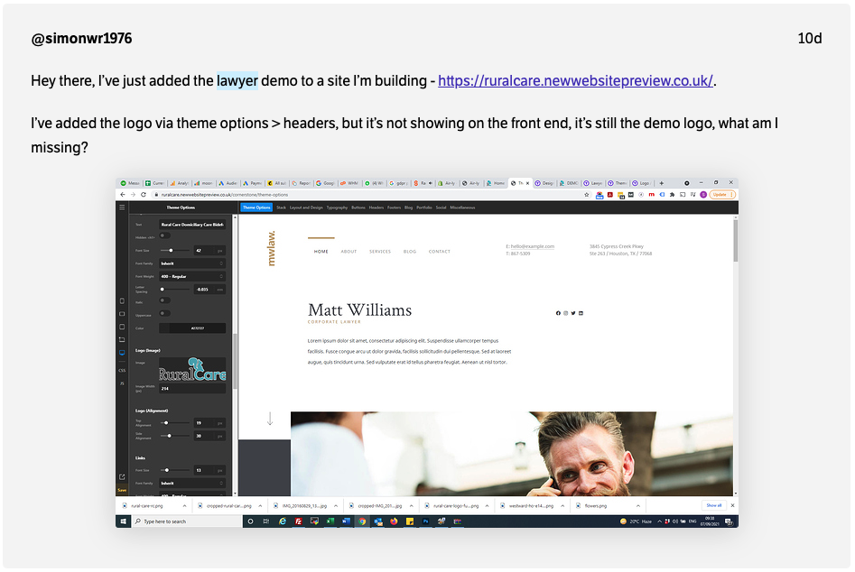This screenshot has width=855, height=572.
Task: Open Chrome from the Windows taskbar
Action: click(361, 521)
